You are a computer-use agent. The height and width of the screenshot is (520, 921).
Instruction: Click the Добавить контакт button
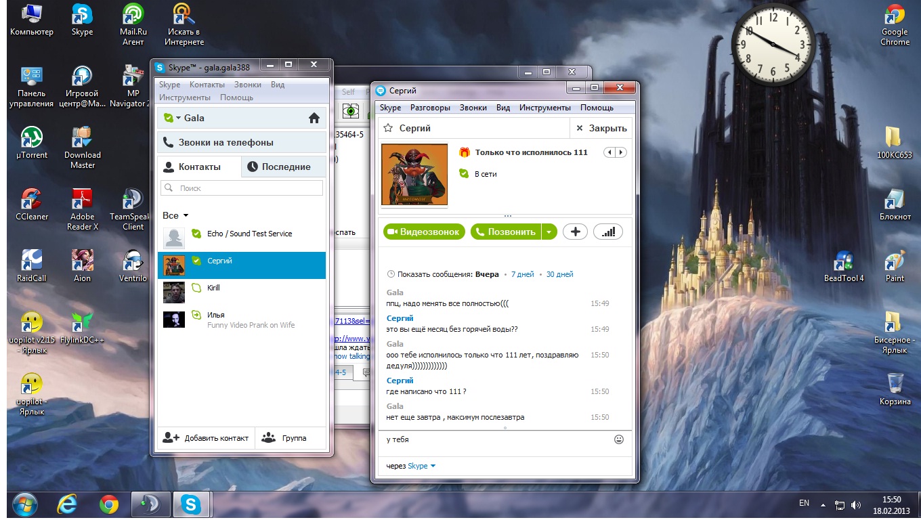pos(206,438)
